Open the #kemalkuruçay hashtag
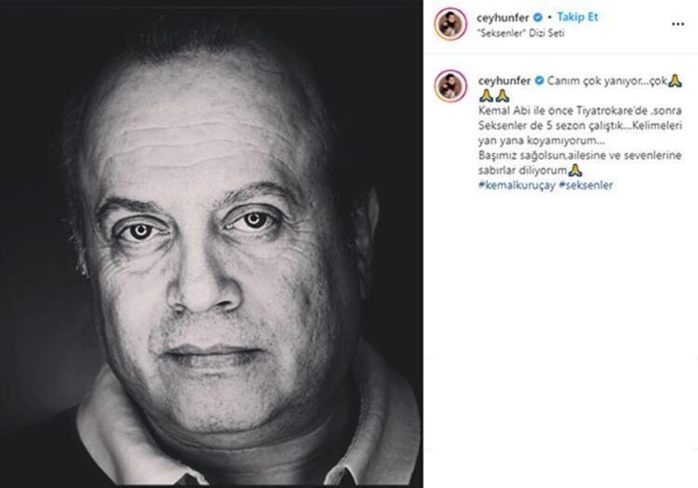This screenshot has height=488, width=698. (517, 185)
